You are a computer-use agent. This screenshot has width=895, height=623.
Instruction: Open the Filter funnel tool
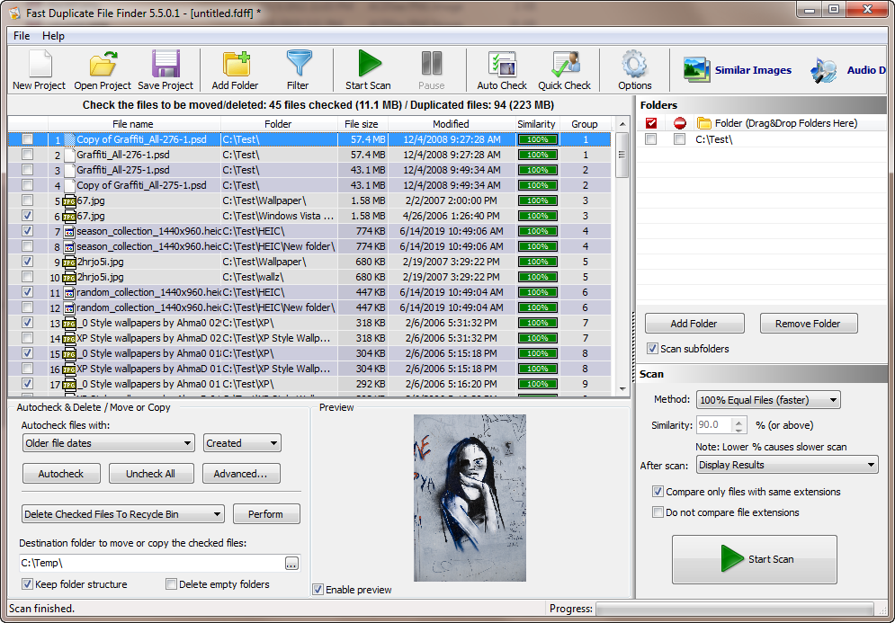[298, 65]
